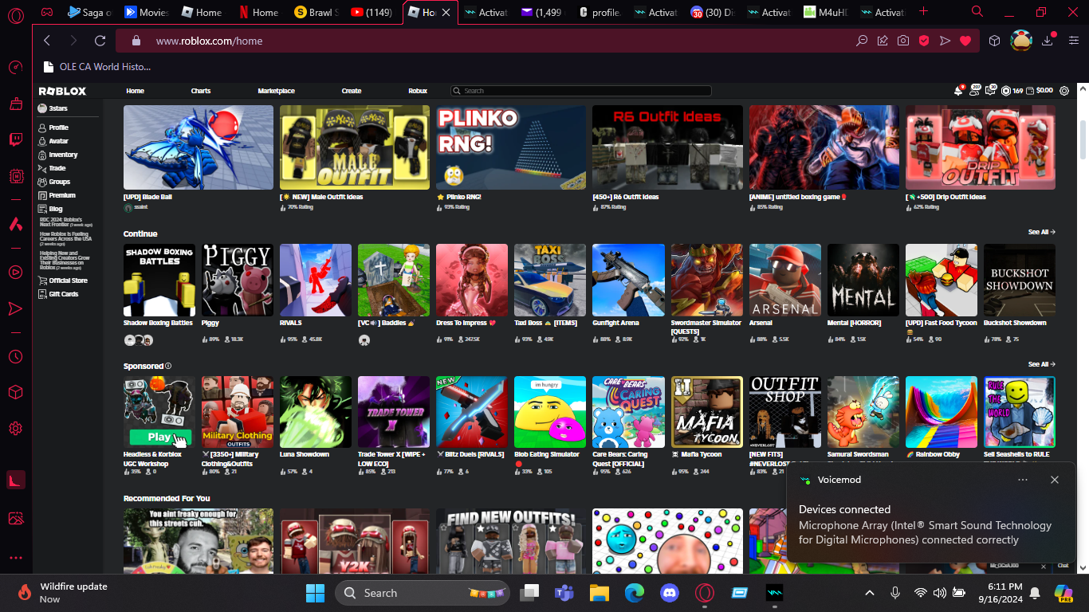The width and height of the screenshot is (1089, 612).
Task: Open Opera sidebar settings gear
Action: tap(15, 429)
